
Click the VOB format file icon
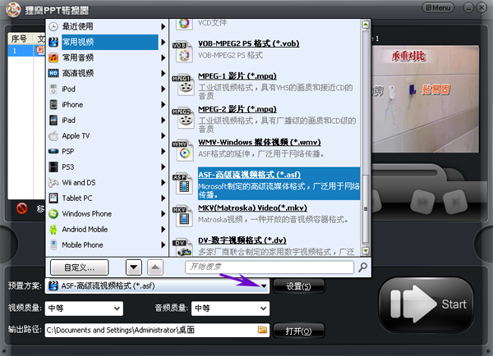pyautogui.click(x=182, y=52)
